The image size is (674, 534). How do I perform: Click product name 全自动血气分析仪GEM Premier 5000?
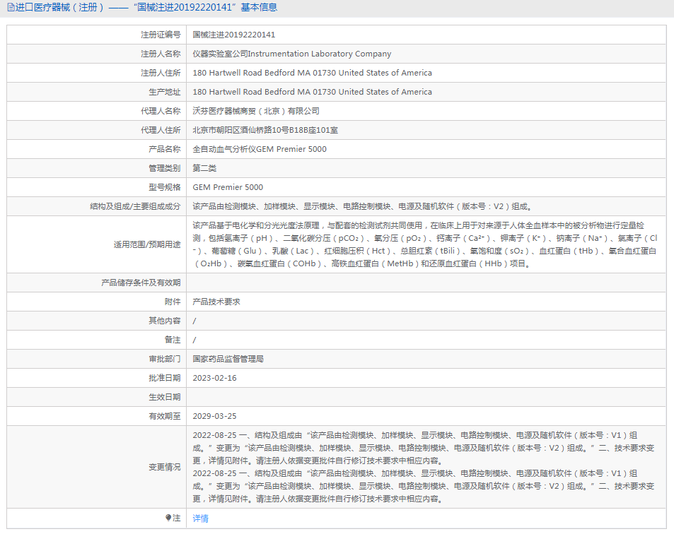pos(260,149)
